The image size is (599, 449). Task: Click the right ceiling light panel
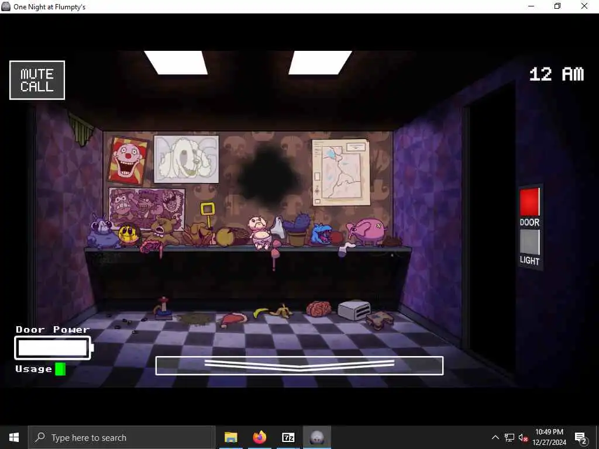pyautogui.click(x=320, y=63)
